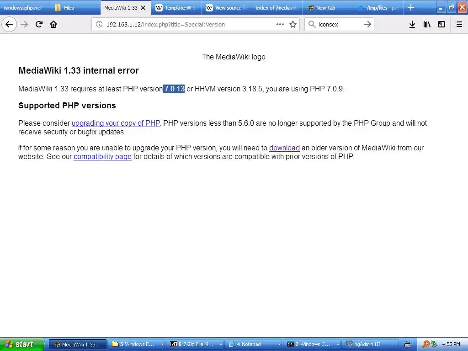
Task: Click the 4:55 PM taskbar clock
Action: point(451,344)
